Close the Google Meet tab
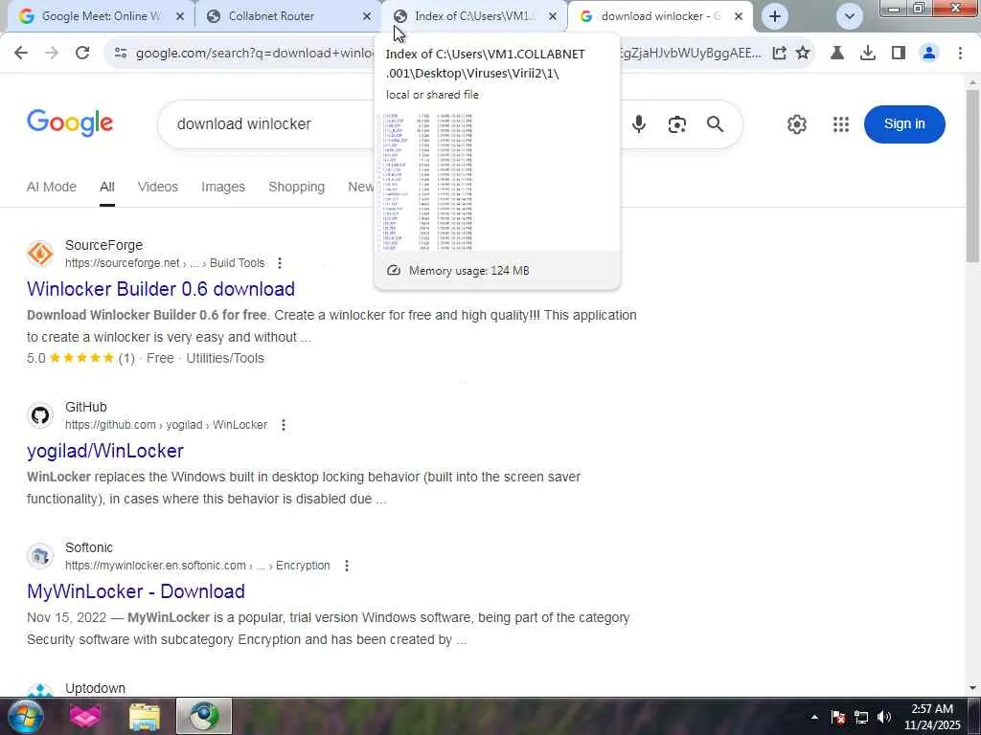Image resolution: width=981 pixels, height=735 pixels. (x=180, y=16)
